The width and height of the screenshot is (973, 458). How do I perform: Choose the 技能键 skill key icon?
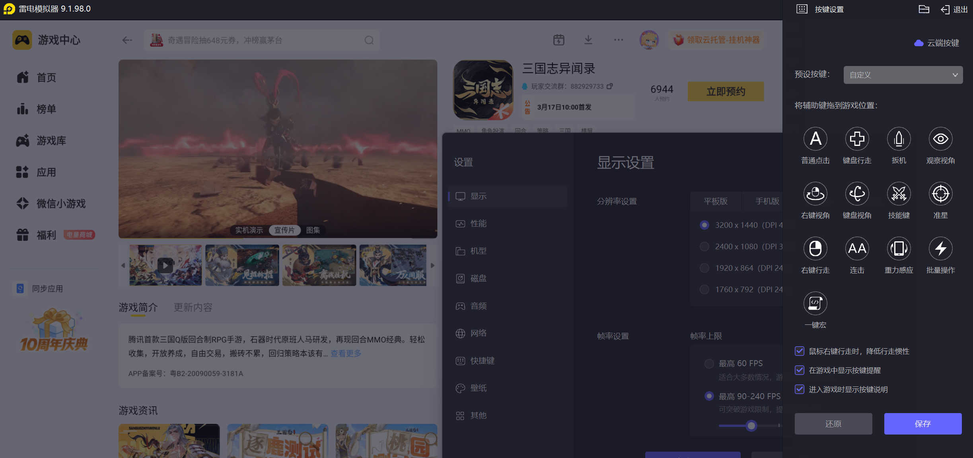point(899,194)
